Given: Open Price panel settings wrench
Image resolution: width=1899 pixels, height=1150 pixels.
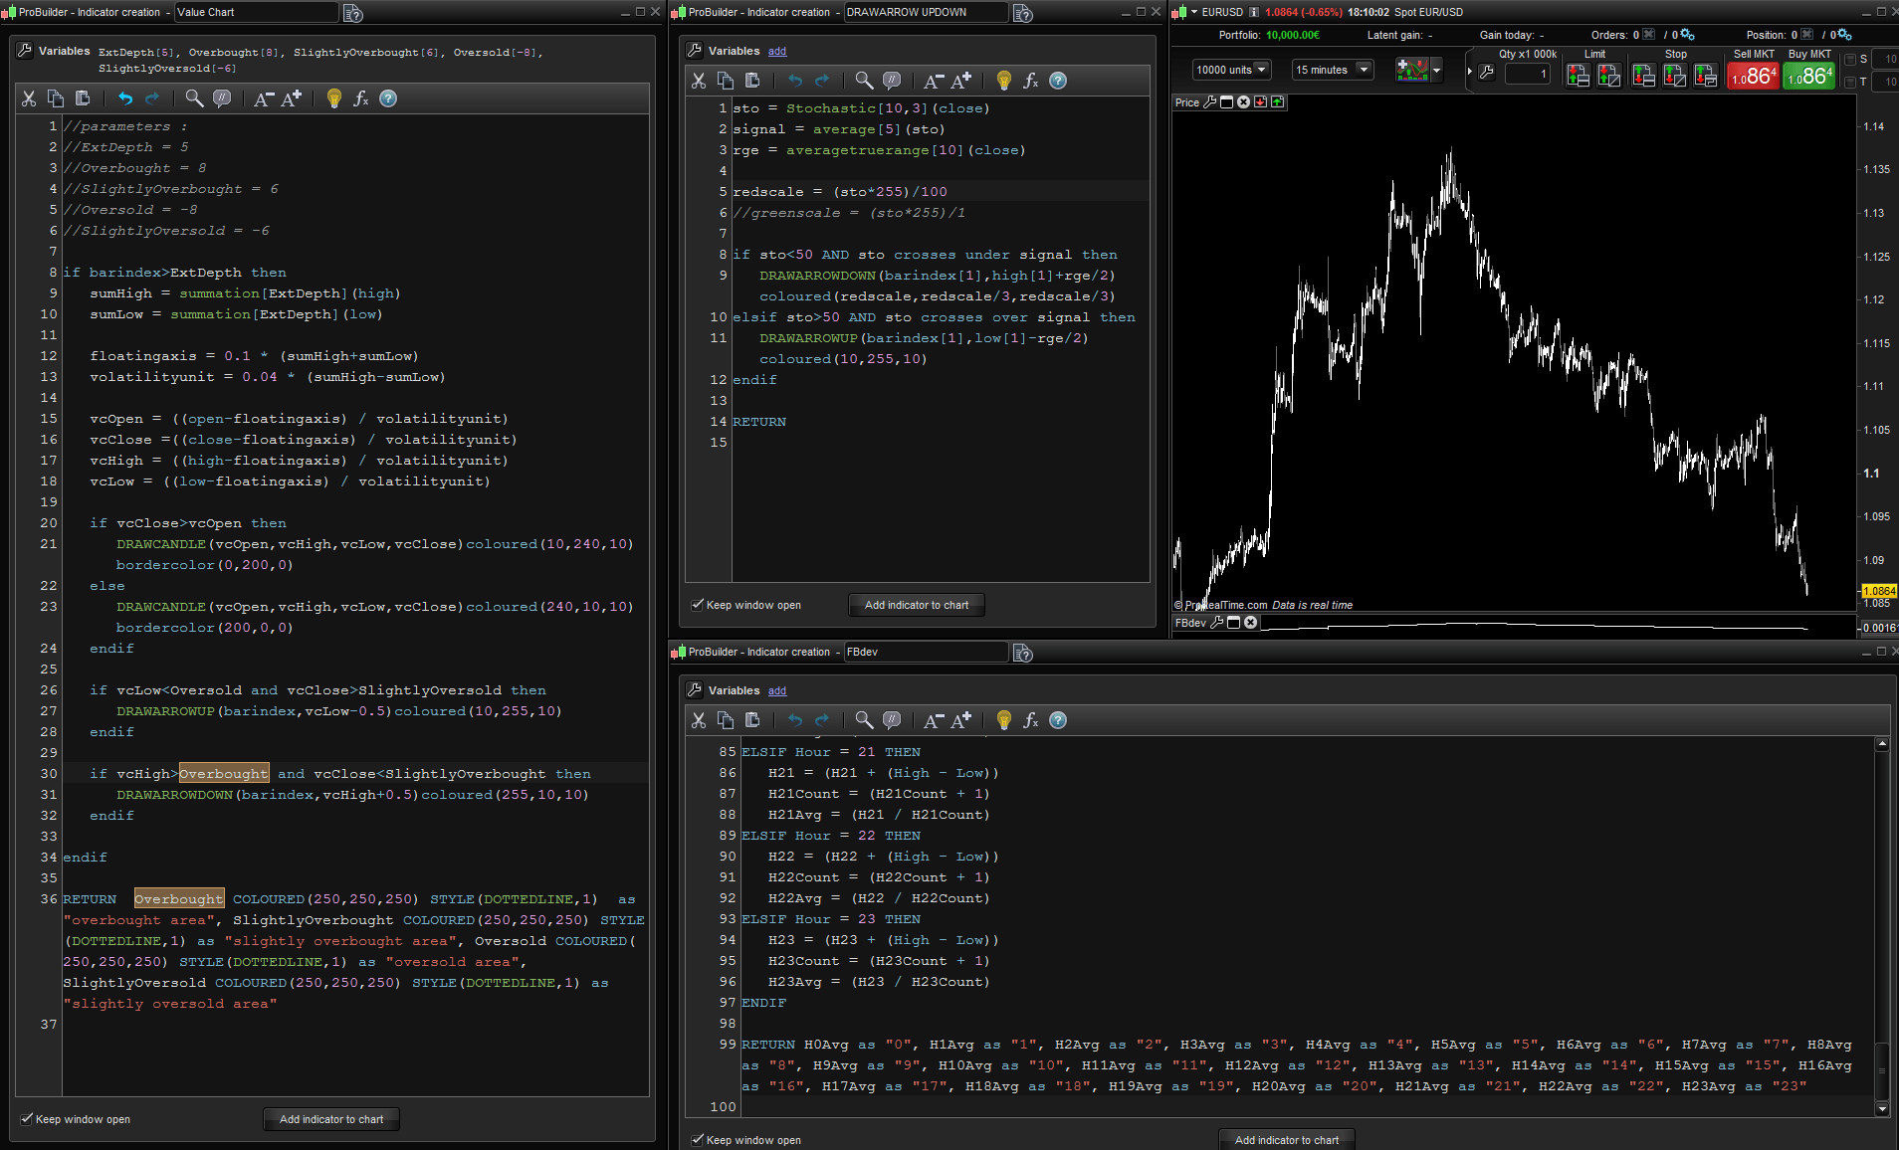Looking at the screenshot, I should point(1210,102).
